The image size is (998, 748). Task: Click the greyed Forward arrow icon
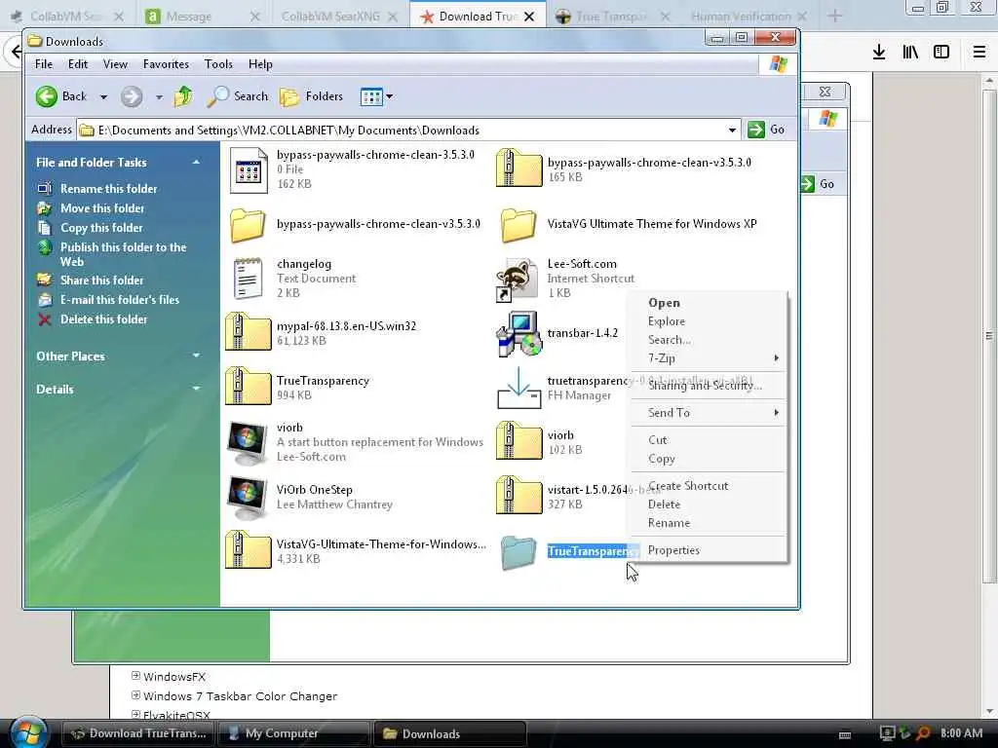coord(132,96)
